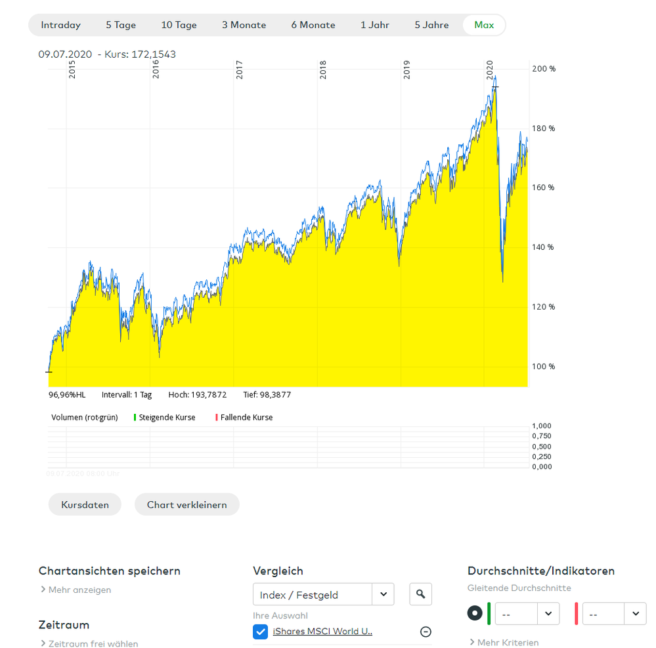The height and width of the screenshot is (648, 656).
Task: Open Kursdaten
Action: point(85,504)
